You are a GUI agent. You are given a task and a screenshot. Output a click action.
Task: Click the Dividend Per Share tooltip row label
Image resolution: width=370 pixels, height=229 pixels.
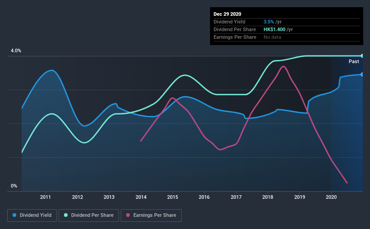click(x=234, y=29)
